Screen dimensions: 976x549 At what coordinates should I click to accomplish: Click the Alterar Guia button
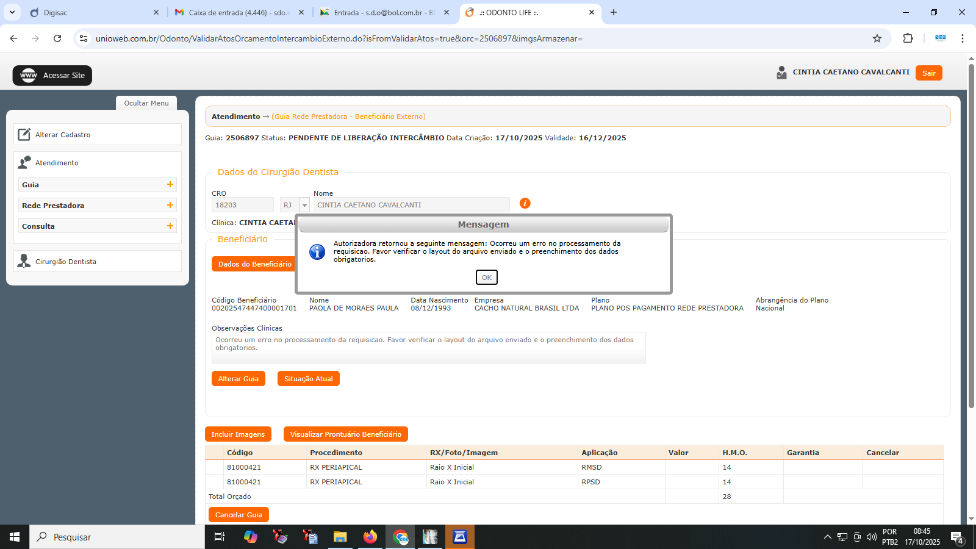239,379
